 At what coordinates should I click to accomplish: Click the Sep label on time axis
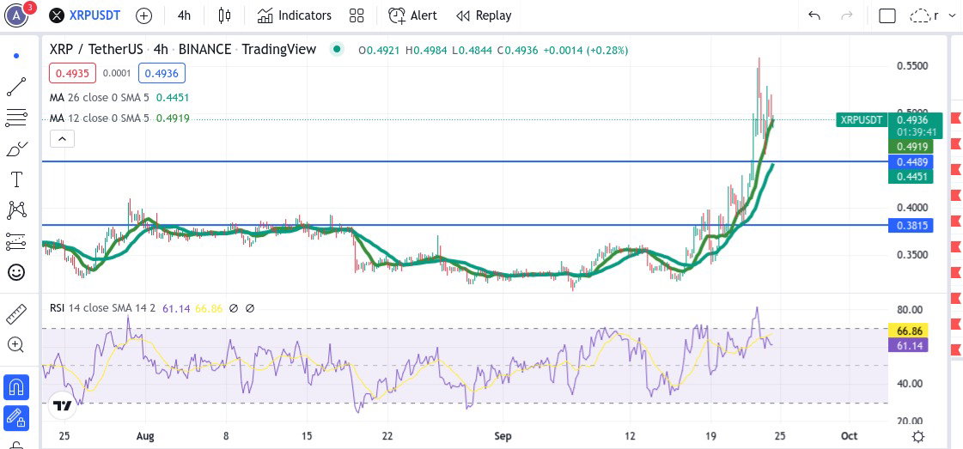(x=502, y=435)
